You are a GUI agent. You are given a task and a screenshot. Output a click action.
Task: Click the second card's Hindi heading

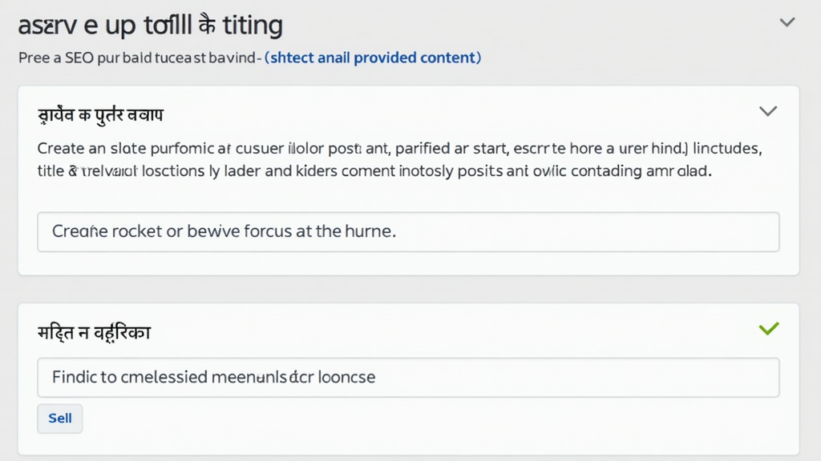94,331
